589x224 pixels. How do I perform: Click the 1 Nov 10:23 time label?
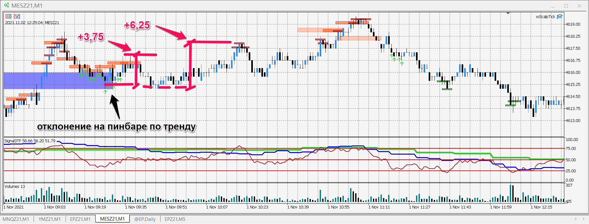click(x=258, y=207)
